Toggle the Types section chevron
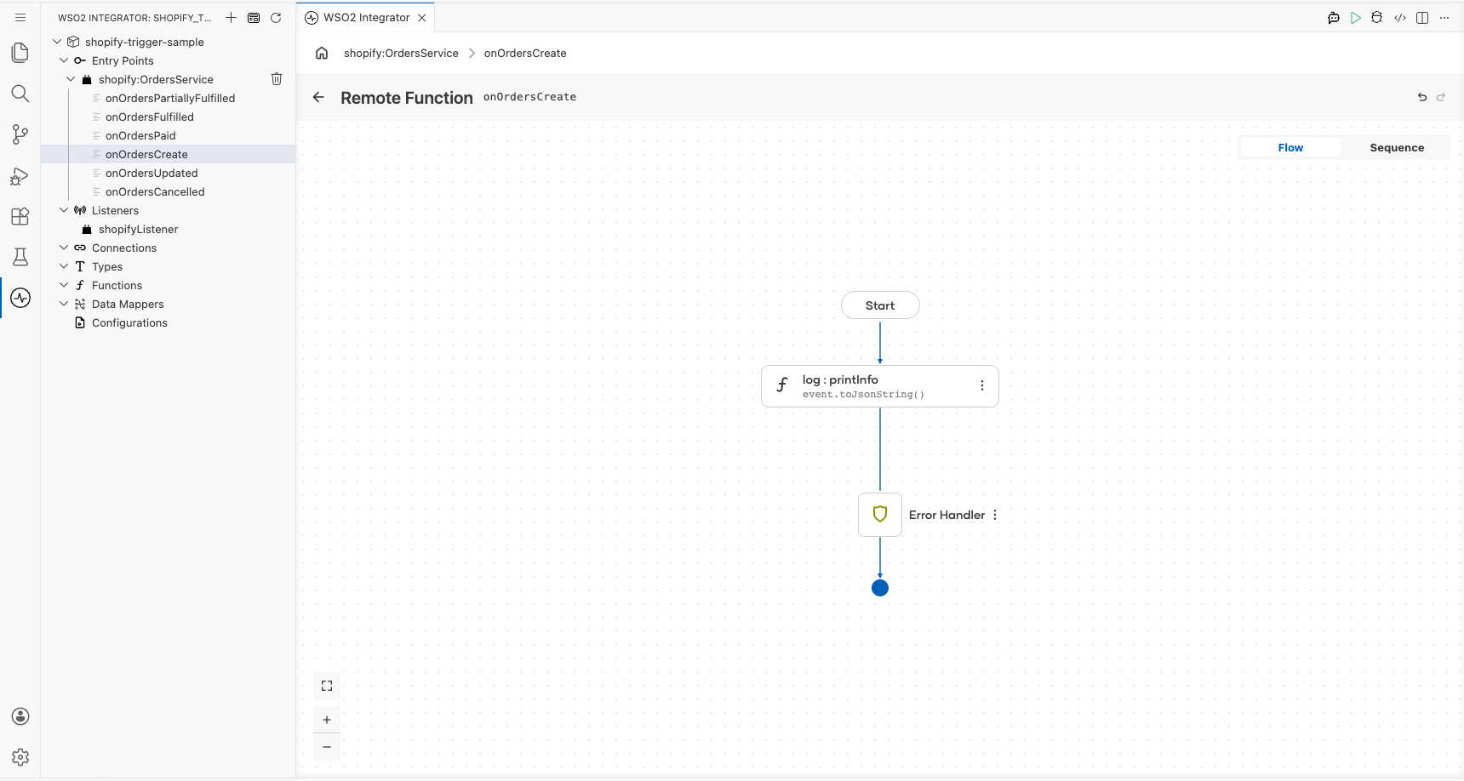This screenshot has width=1464, height=781. pos(64,266)
